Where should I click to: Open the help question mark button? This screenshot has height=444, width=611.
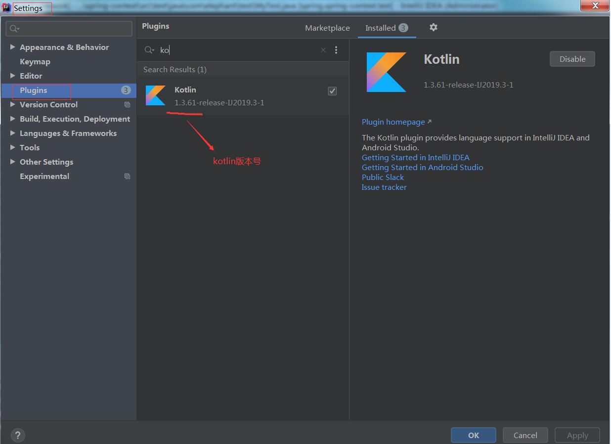point(18,435)
